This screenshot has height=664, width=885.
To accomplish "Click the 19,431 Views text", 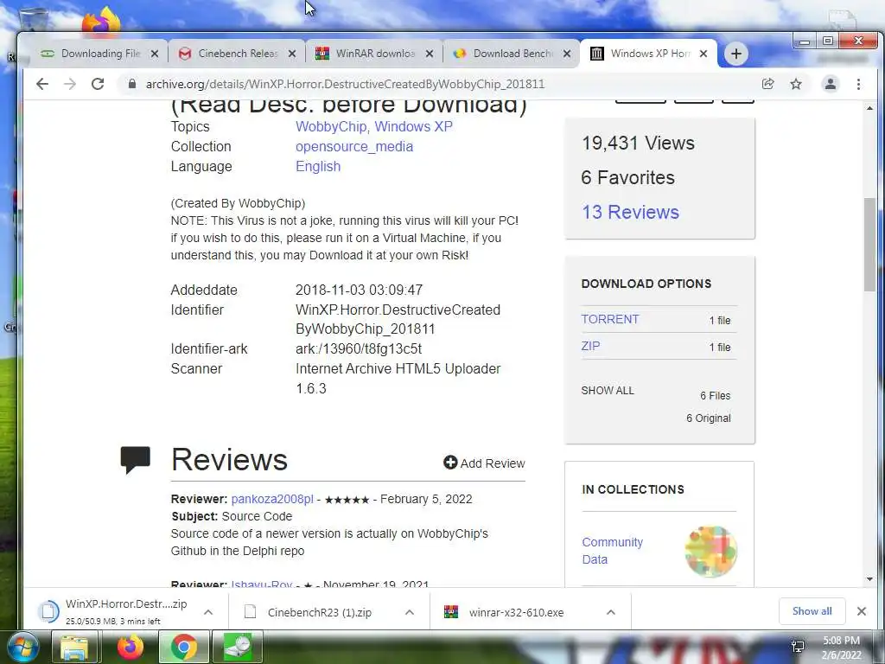I will 638,143.
